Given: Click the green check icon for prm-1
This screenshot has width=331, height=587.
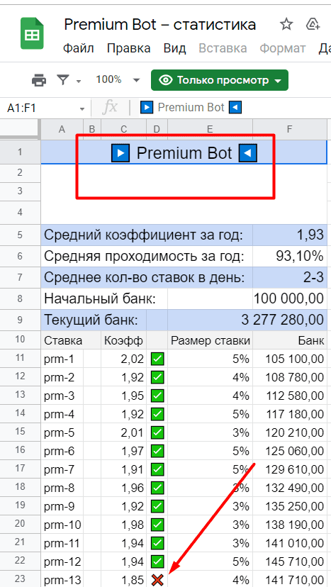Looking at the screenshot, I should pyautogui.click(x=157, y=359).
